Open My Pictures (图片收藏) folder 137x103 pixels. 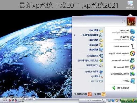96,40
